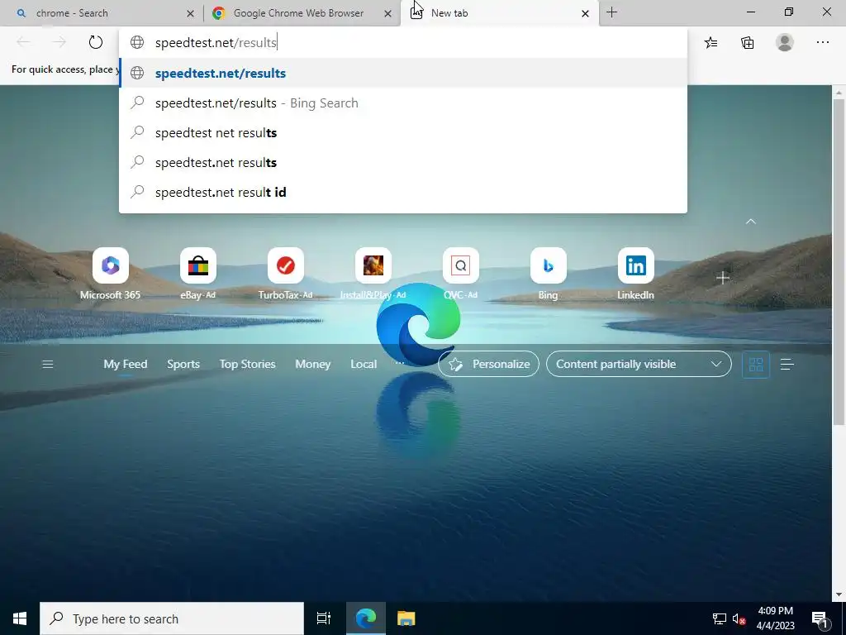Open the LinkedIn quick link tile
Screen dimensions: 846x635
pyautogui.click(x=635, y=273)
